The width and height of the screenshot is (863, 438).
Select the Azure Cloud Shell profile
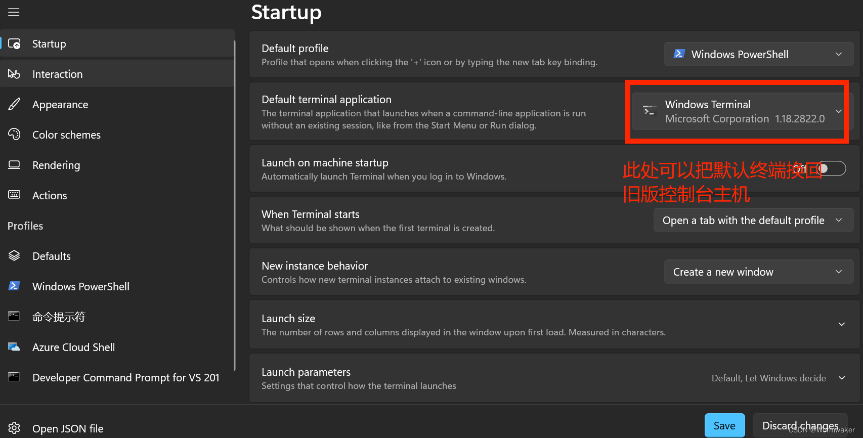point(117,347)
